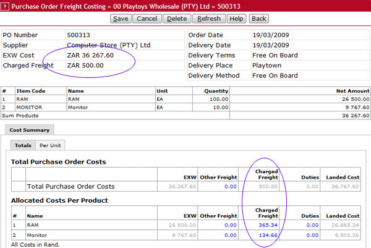This screenshot has height=248, width=371.
Task: Click the Duties value for RAM
Action: 312,226
